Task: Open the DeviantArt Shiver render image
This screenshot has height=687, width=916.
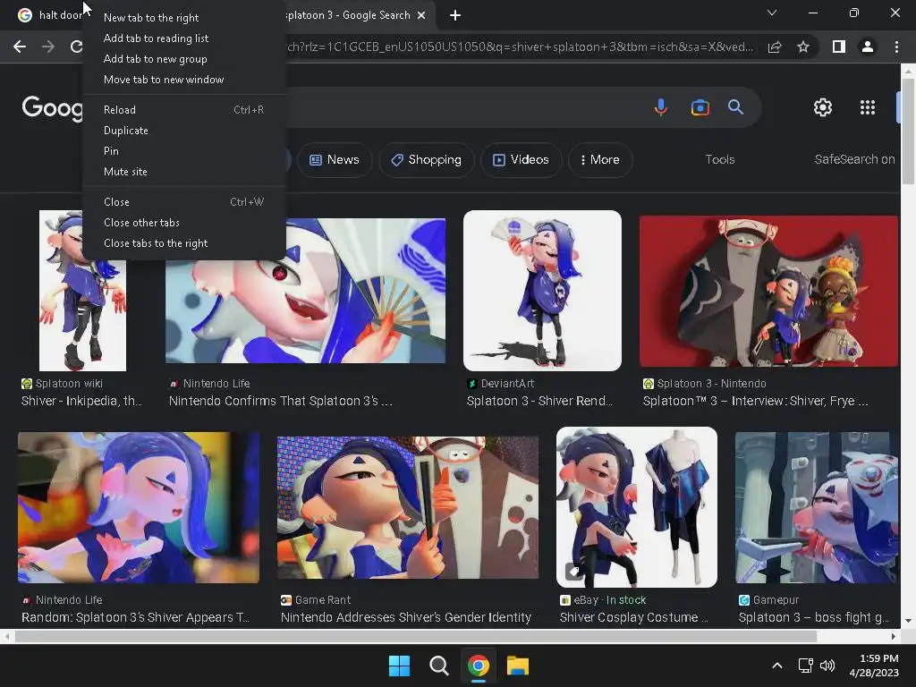Action: point(542,291)
